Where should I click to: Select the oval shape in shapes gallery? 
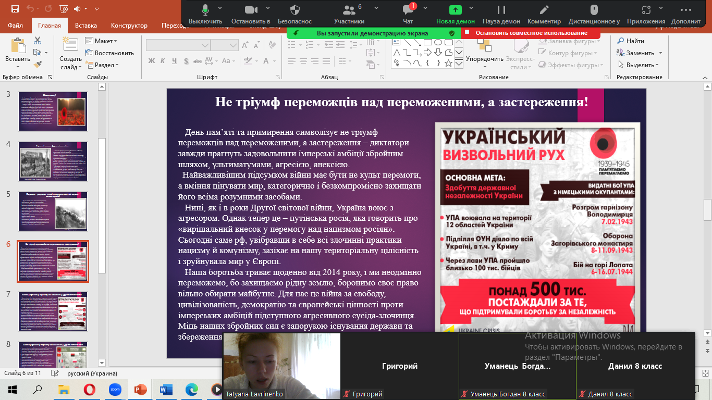tap(439, 42)
